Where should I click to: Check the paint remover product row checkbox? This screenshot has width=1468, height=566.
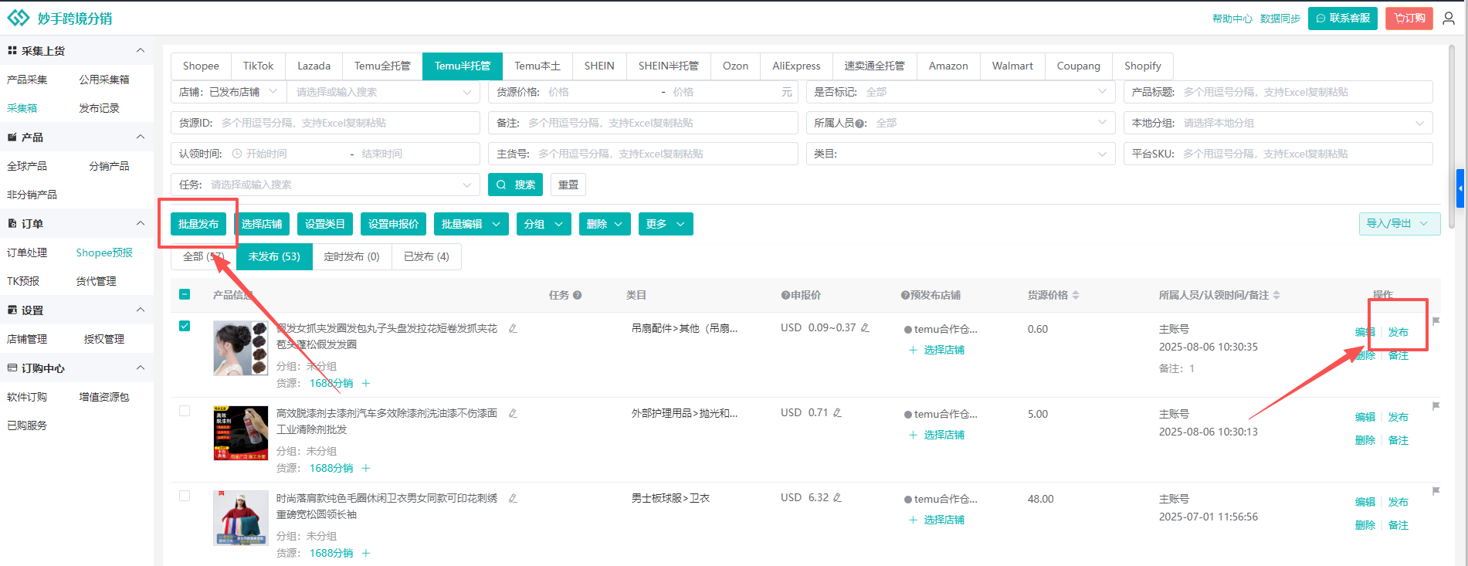tap(185, 411)
